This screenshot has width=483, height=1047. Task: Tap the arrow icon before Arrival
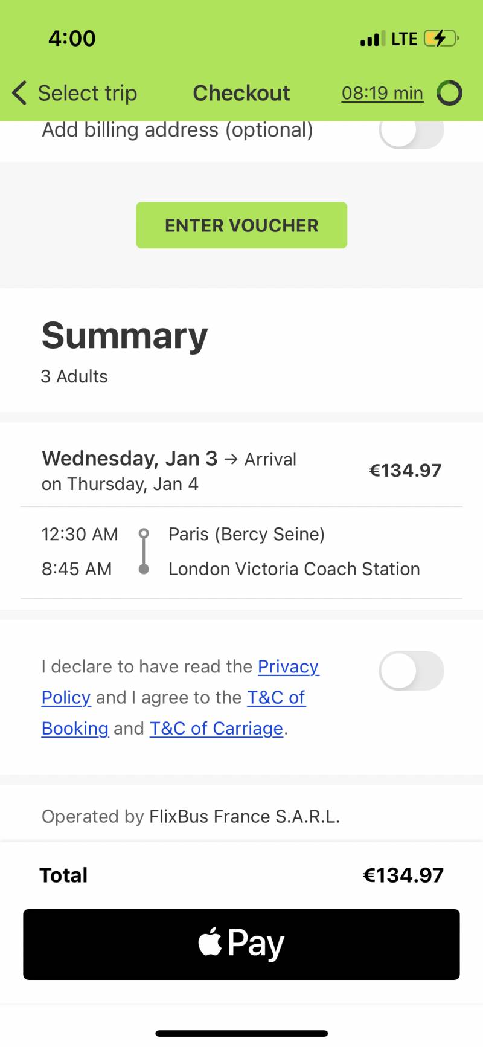pos(231,460)
